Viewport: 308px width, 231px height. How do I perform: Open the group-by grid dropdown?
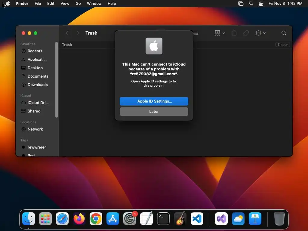(x=220, y=33)
